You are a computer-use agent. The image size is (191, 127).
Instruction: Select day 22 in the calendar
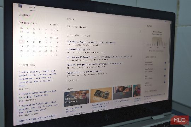coord(40,47)
